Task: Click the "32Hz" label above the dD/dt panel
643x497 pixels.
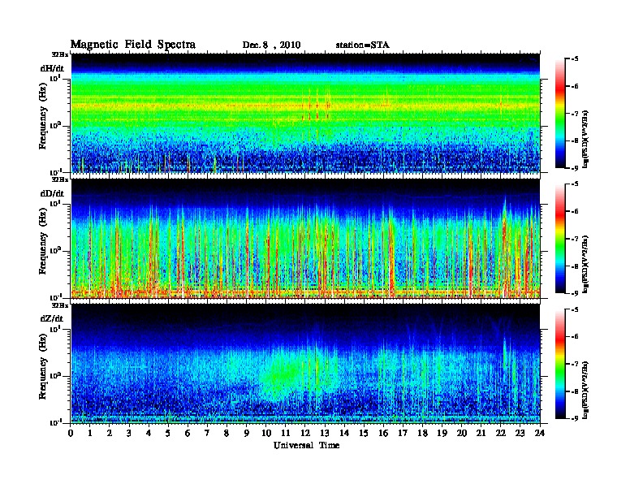Action: 60,179
